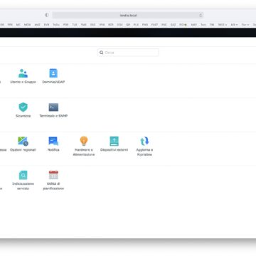This screenshot has height=256, width=256.
Task: Open the Sicurezza shield icon
Action: [23, 107]
